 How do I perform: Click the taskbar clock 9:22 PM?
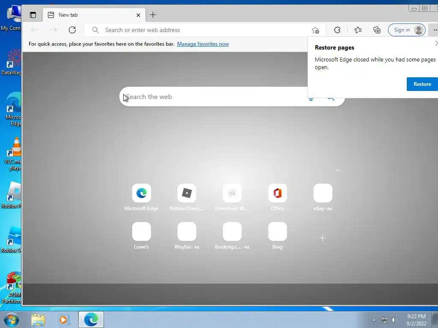click(x=416, y=320)
